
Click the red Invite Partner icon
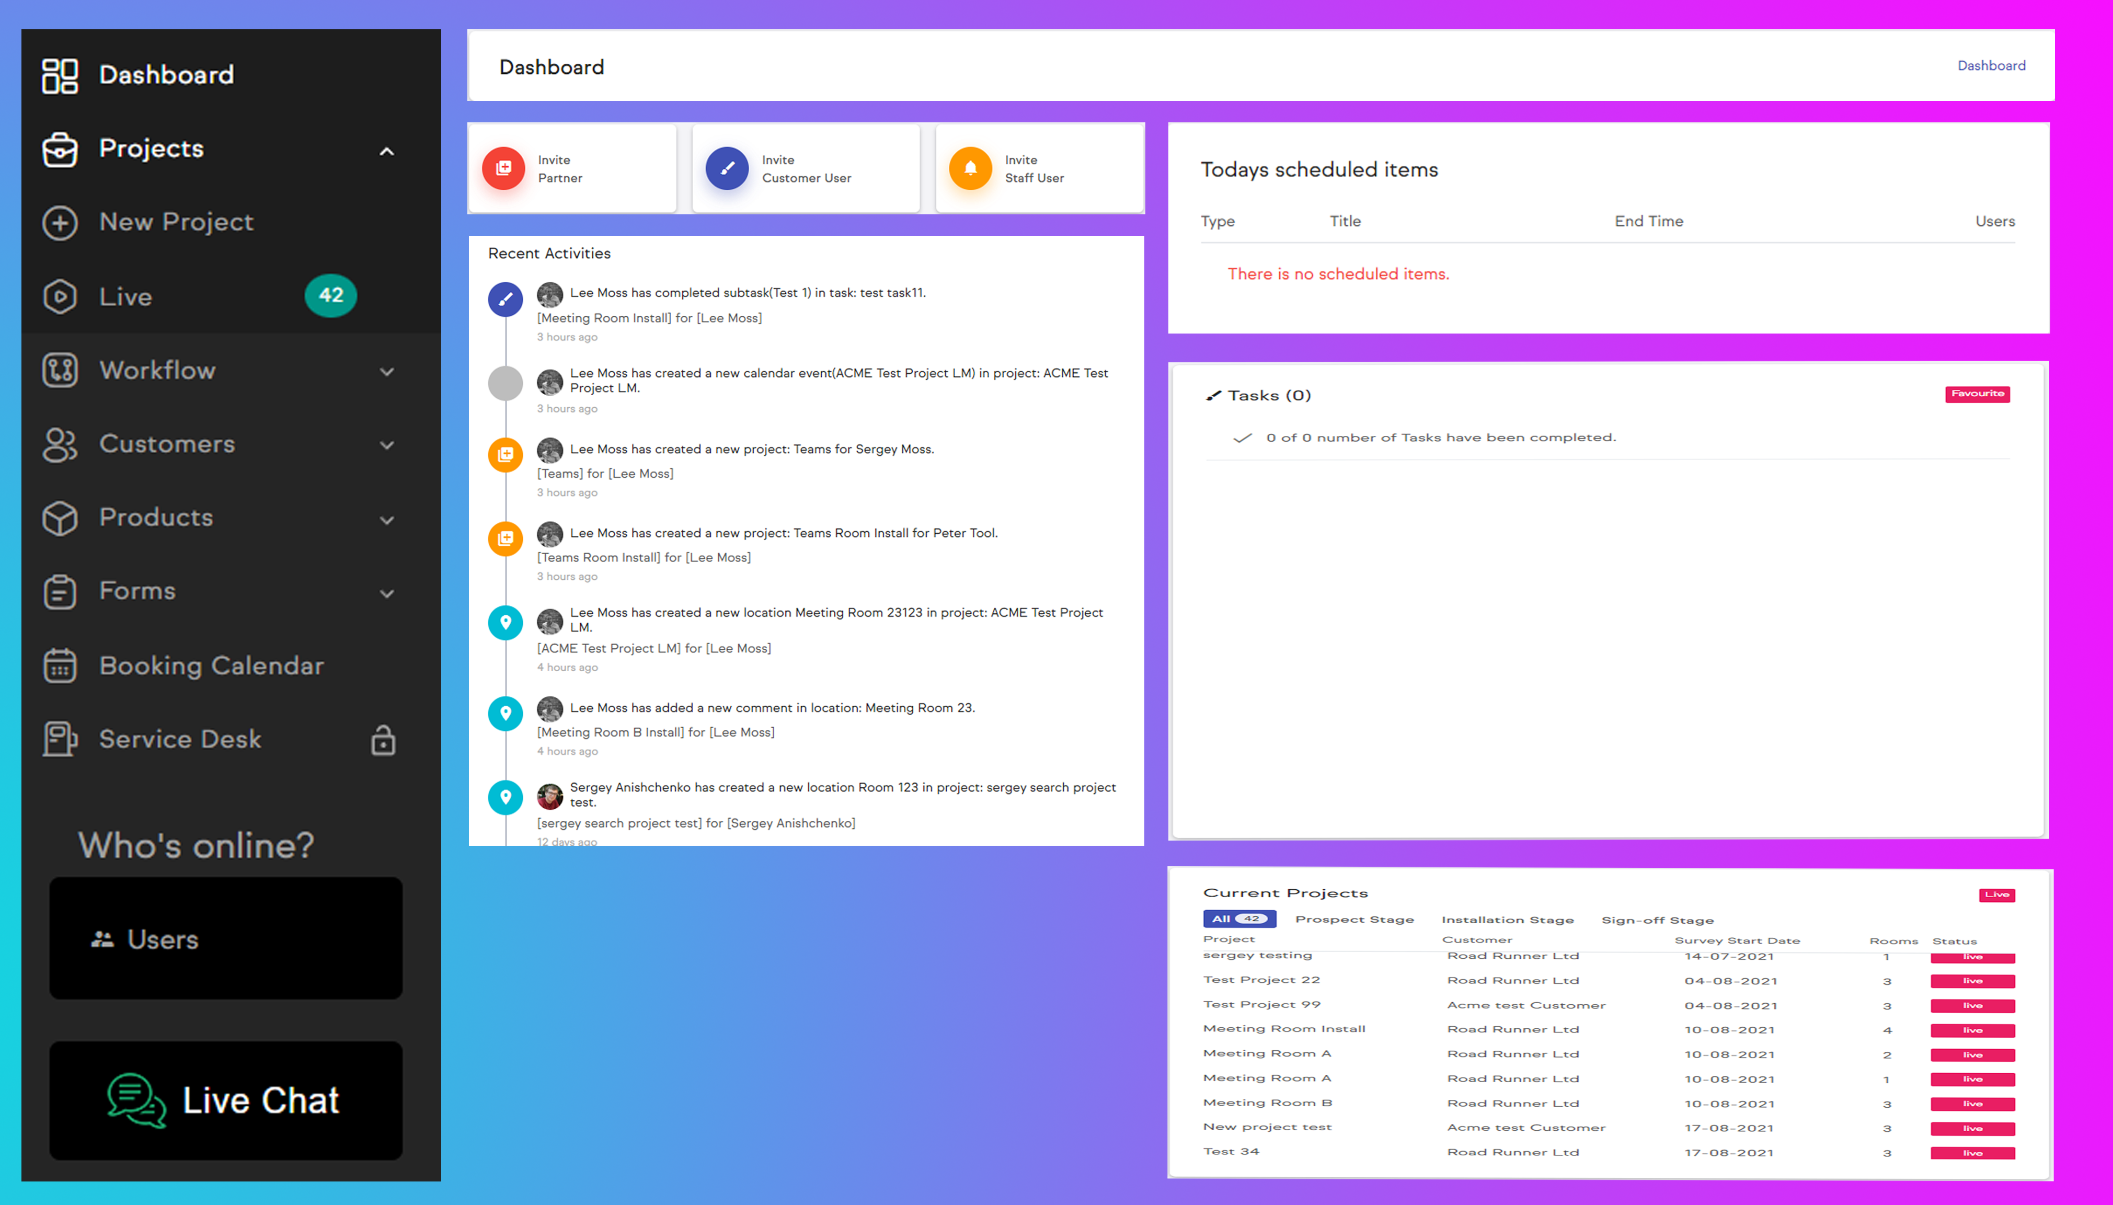coord(503,168)
